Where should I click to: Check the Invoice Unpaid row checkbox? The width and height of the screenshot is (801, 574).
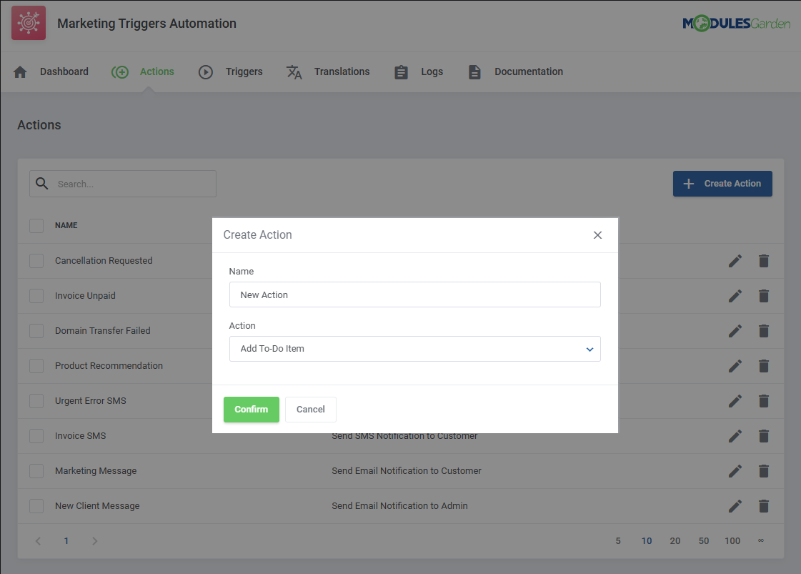pyautogui.click(x=36, y=296)
